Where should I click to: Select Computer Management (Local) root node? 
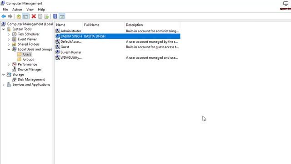[x=30, y=24]
